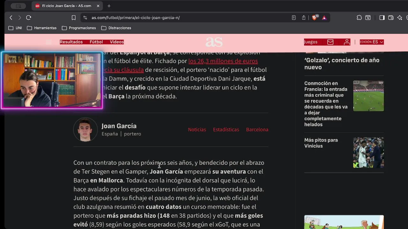Click the bold word 'desafío' in the article

[135, 87]
